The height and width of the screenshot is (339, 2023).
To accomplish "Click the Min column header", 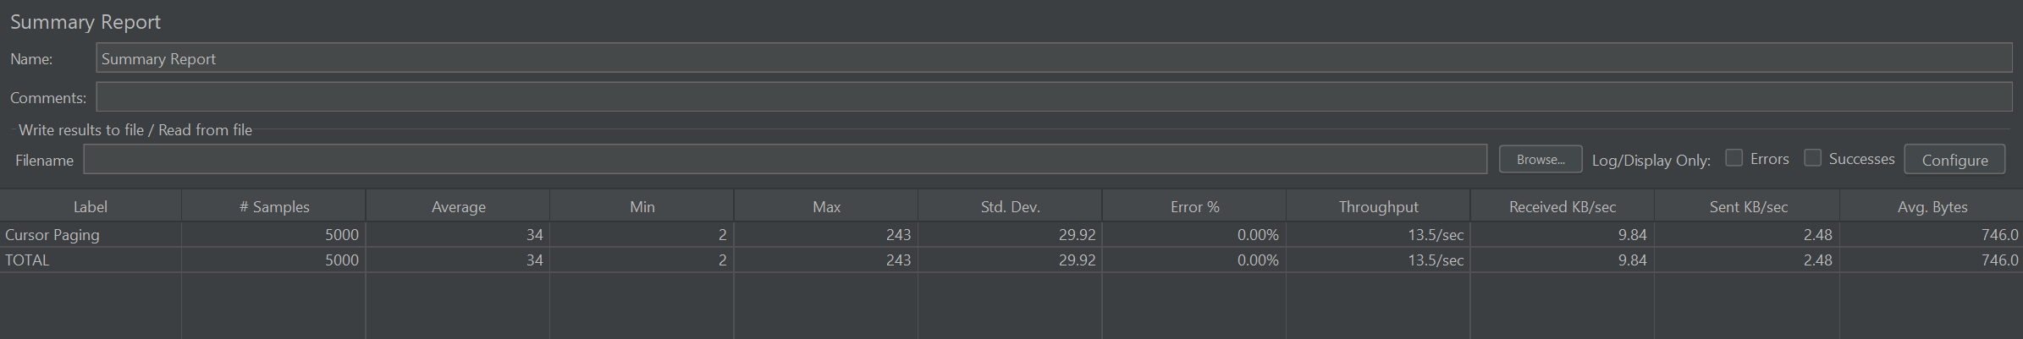I will 642,206.
